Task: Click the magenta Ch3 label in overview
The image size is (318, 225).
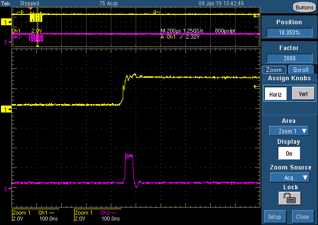Action: click(x=16, y=37)
